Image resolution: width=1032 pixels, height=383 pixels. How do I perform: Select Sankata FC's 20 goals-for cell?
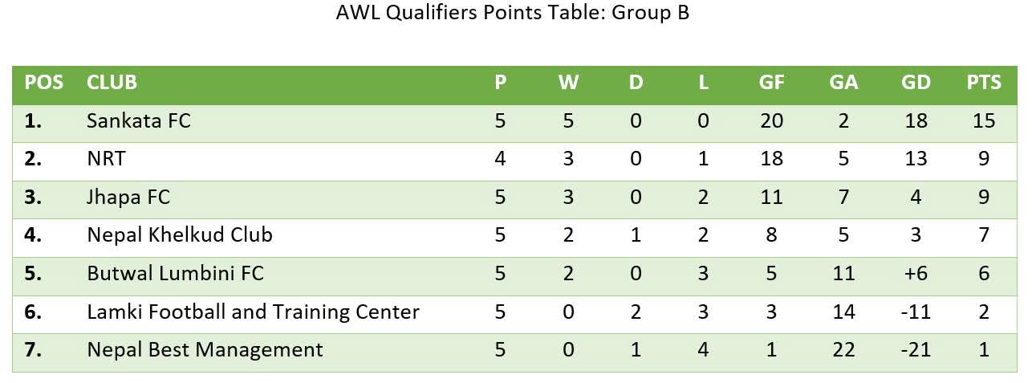coord(771,121)
